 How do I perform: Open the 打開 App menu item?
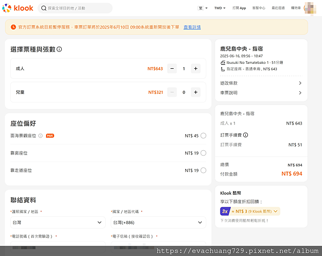tap(239, 8)
